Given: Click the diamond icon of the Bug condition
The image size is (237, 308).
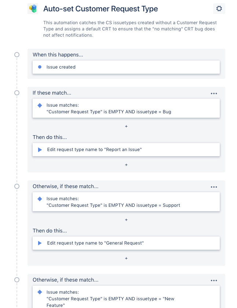Looking at the screenshot, I should tap(40, 105).
